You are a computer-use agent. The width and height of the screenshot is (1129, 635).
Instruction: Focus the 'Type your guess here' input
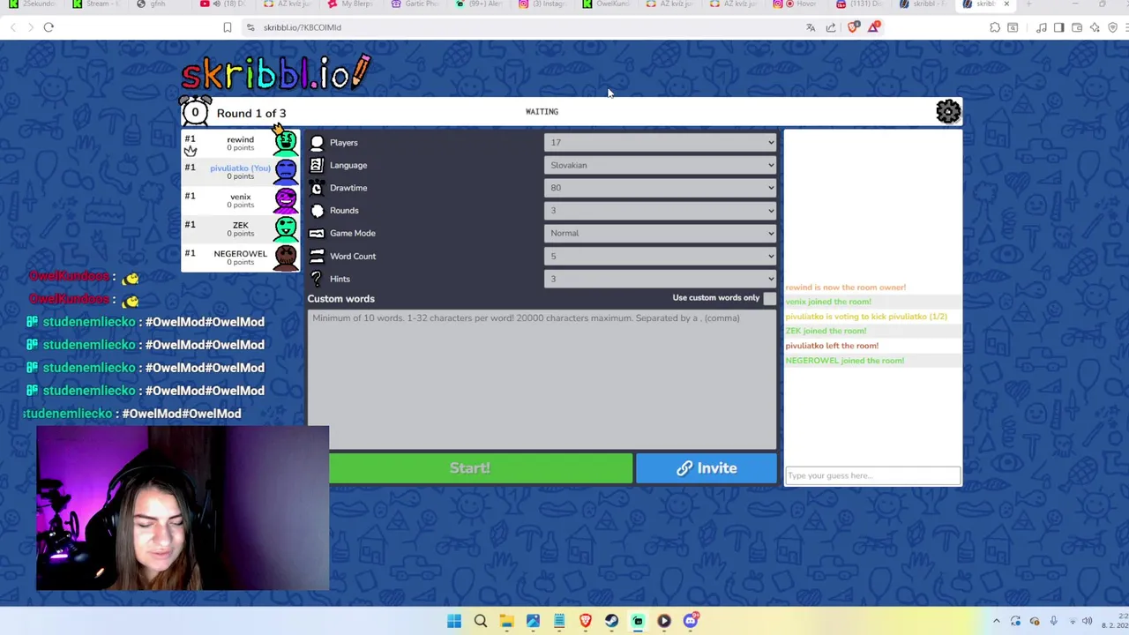point(872,476)
